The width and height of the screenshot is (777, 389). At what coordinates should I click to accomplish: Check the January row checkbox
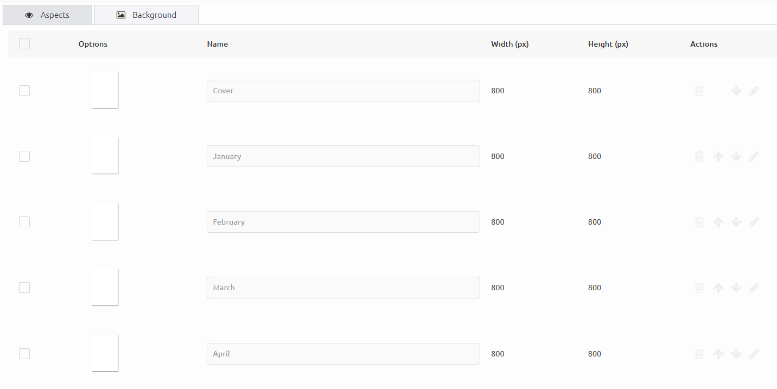pos(24,156)
